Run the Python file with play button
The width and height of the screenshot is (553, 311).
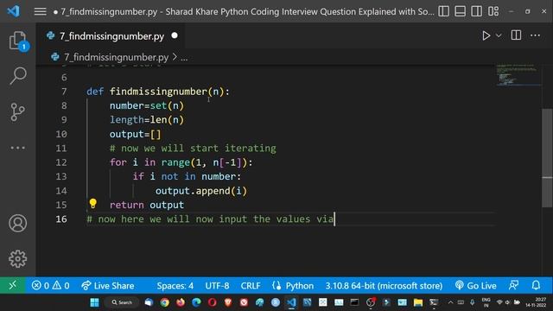486,35
